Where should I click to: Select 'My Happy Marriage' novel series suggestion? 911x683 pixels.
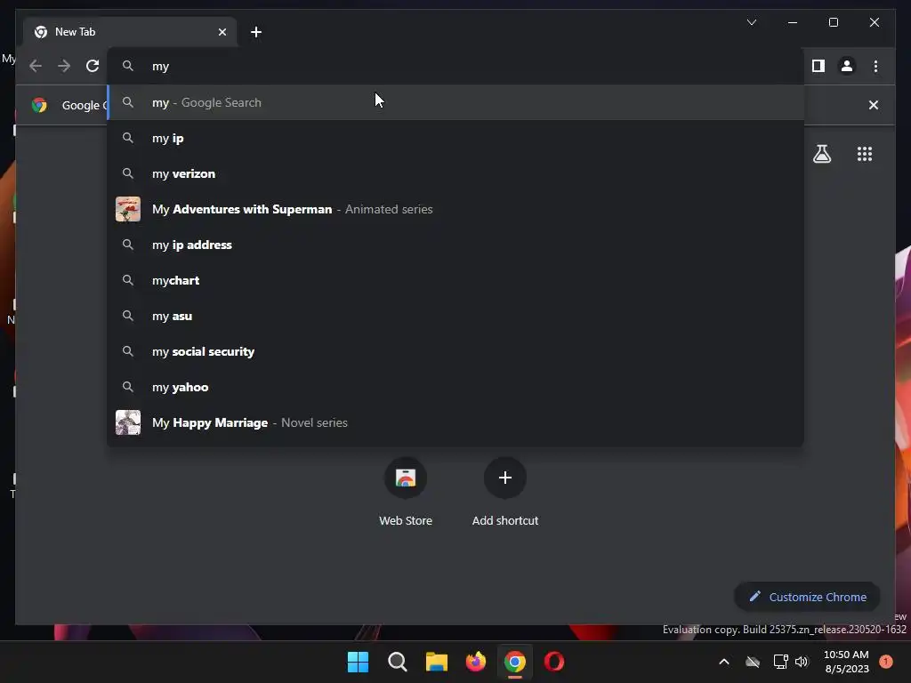(455, 422)
